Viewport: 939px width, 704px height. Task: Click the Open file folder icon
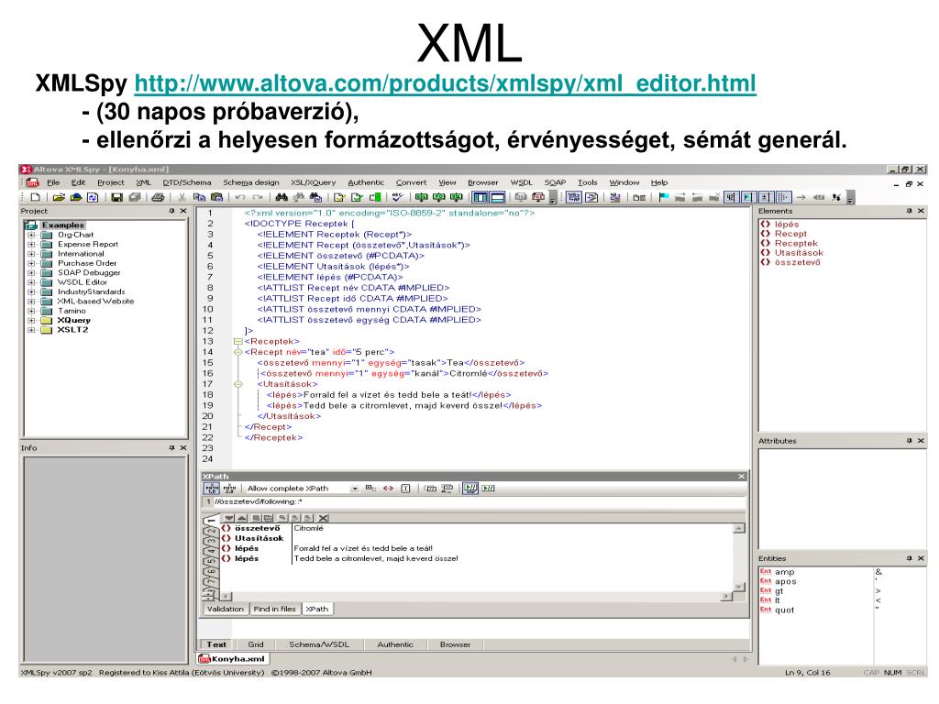click(x=59, y=197)
